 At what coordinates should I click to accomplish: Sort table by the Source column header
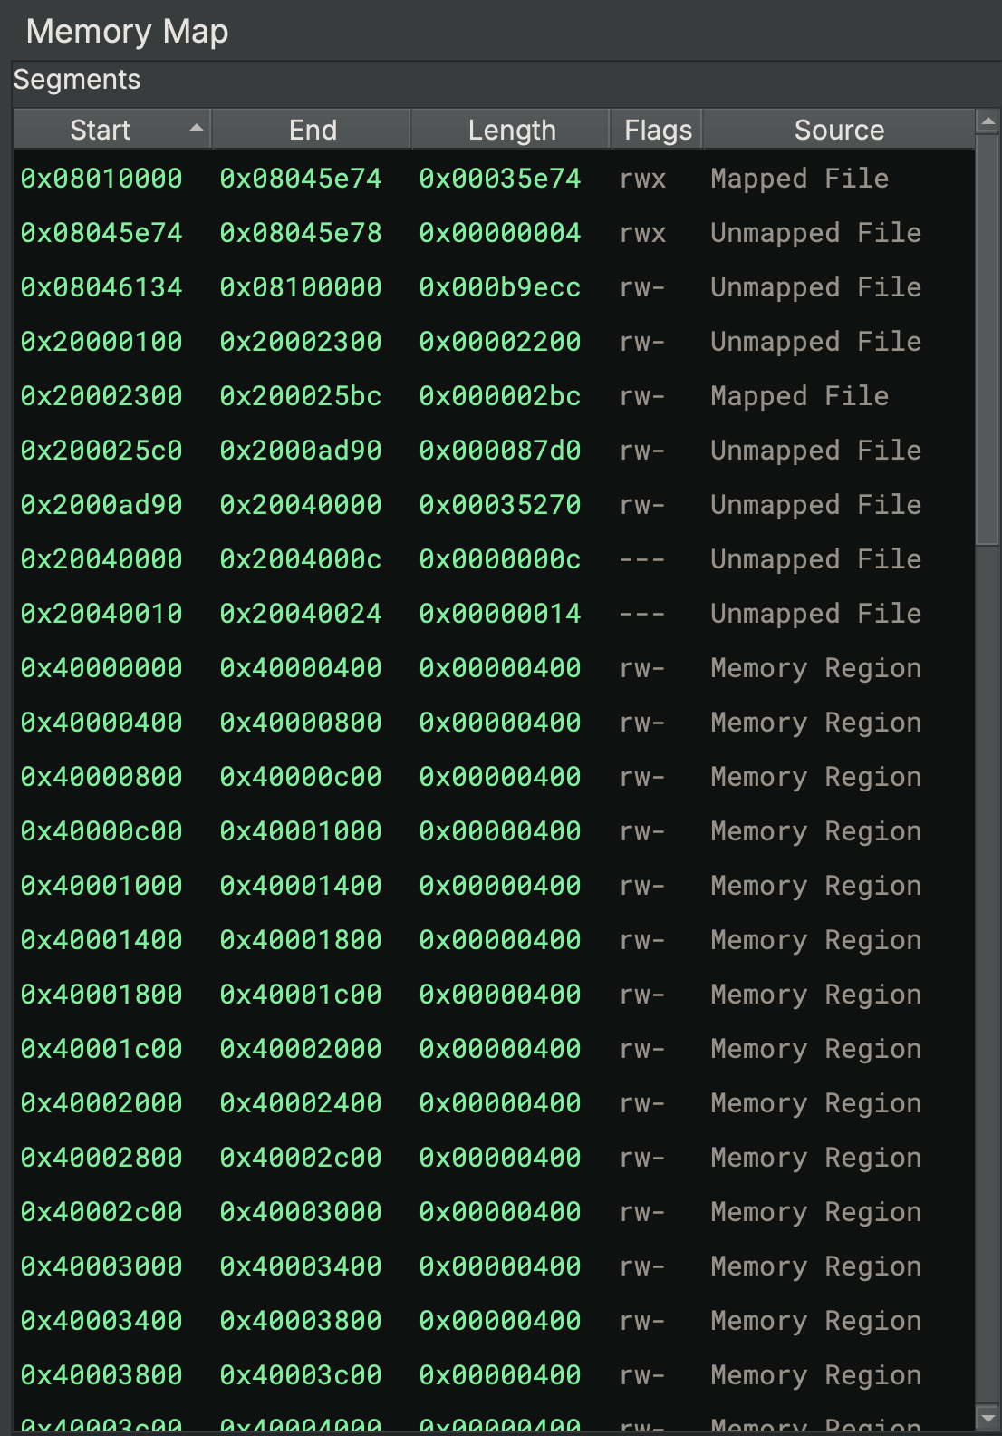point(839,130)
